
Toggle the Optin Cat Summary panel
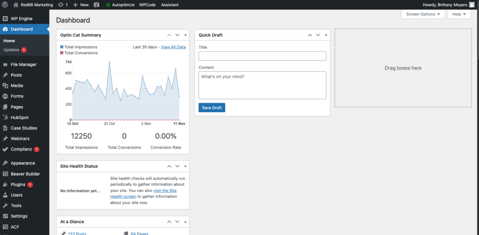click(x=185, y=35)
